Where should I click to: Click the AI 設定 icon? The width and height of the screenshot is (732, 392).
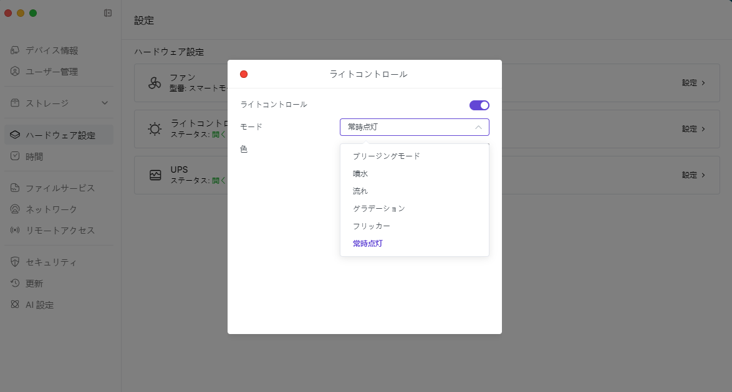point(16,305)
